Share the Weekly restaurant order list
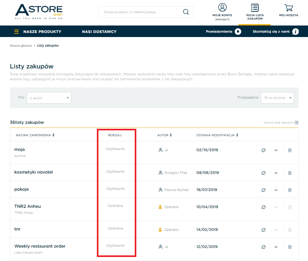Screen dimensions: 308x261 (x=276, y=247)
